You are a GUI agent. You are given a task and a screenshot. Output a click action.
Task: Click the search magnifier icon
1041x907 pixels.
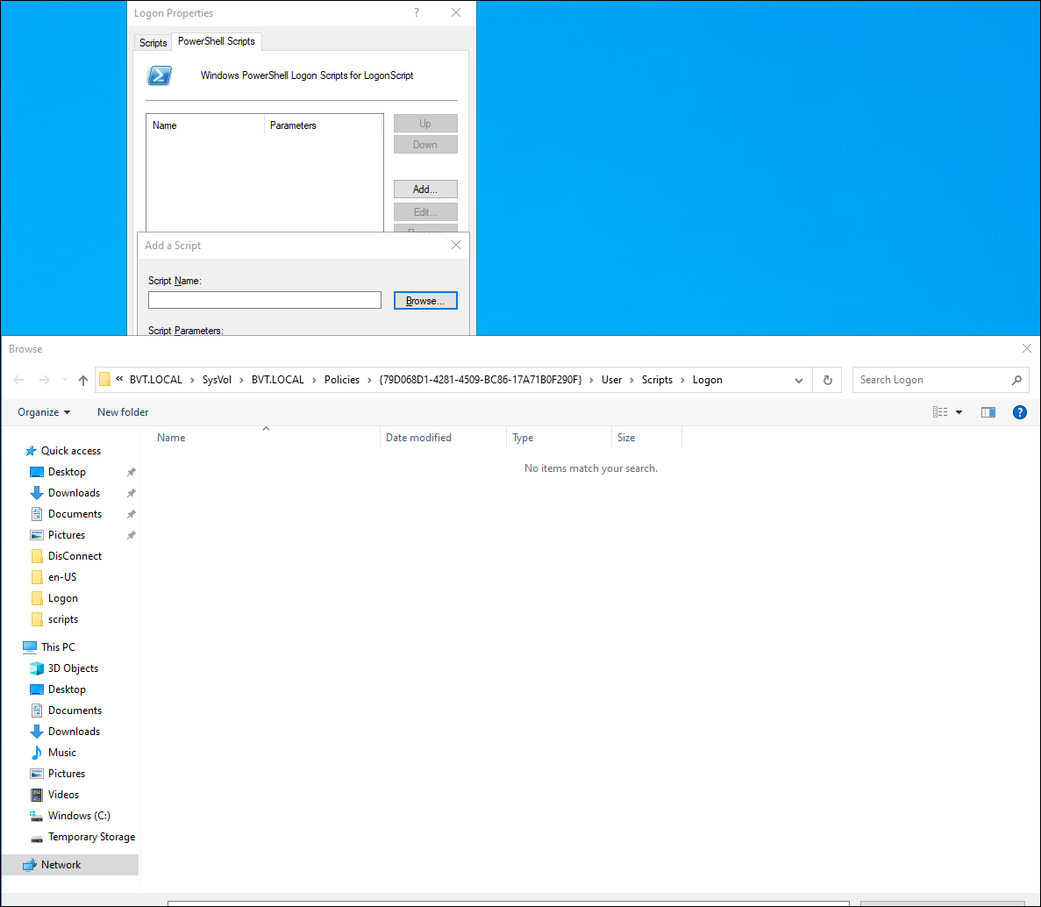(x=1016, y=380)
